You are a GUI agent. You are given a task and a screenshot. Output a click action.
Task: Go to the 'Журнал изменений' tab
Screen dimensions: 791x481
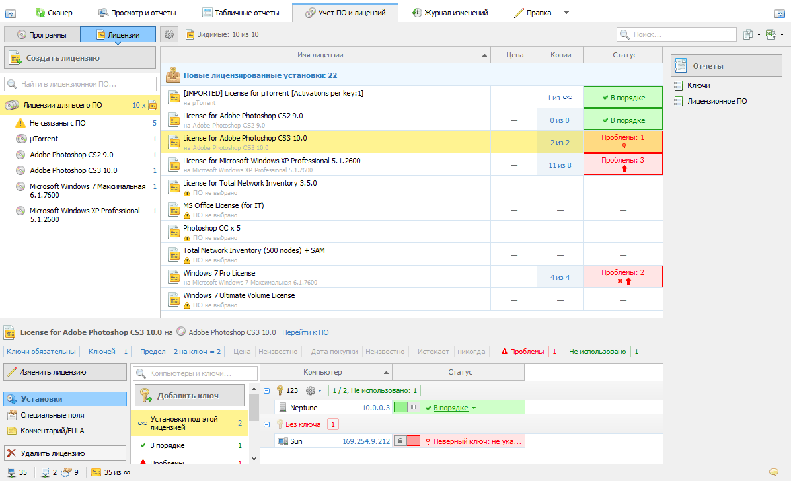coord(450,13)
